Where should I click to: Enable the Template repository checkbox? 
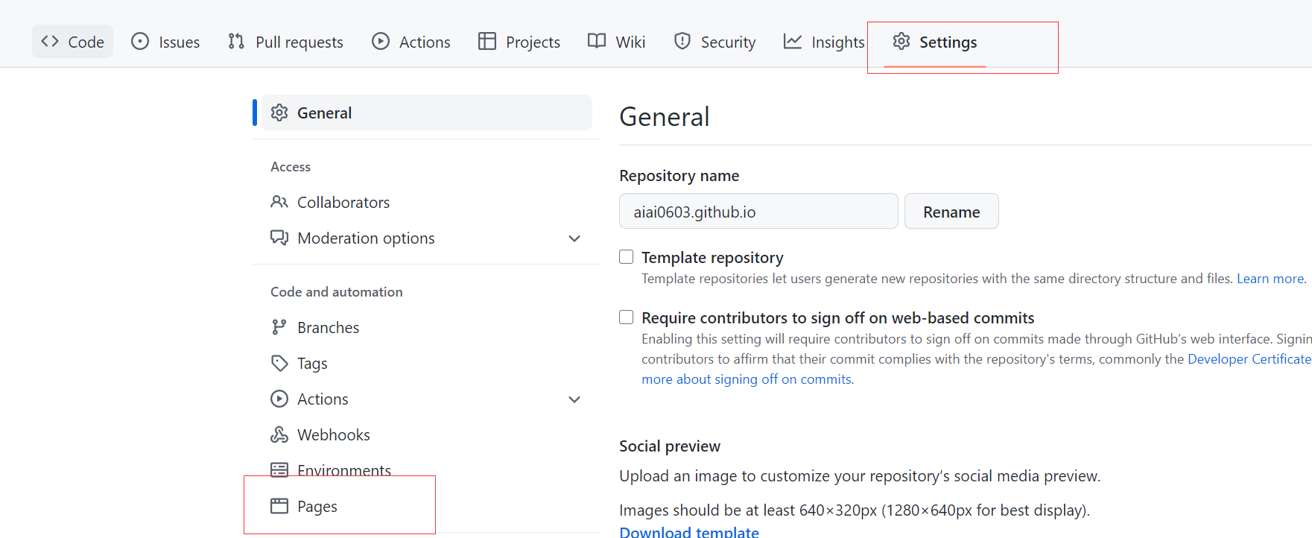coord(627,257)
